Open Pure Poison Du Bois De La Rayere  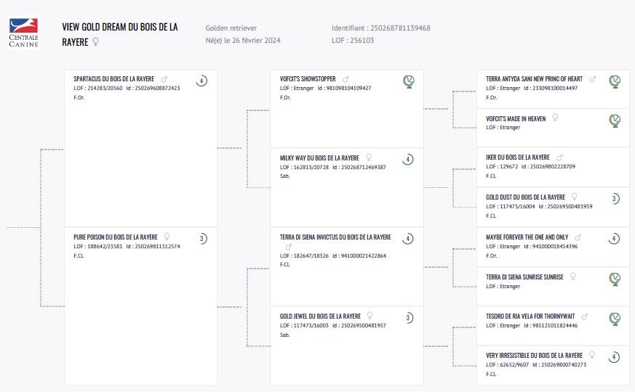tap(116, 237)
